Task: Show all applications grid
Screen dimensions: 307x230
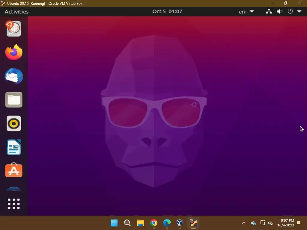Action: coord(14,204)
